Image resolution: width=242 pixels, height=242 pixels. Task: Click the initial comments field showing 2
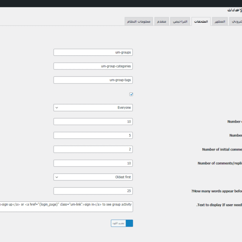coord(93,149)
